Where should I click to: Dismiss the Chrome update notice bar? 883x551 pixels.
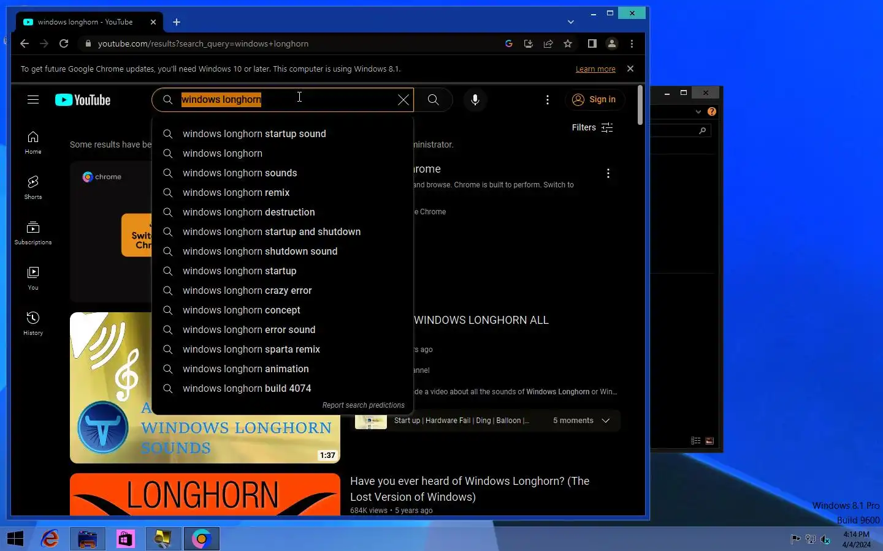(630, 69)
